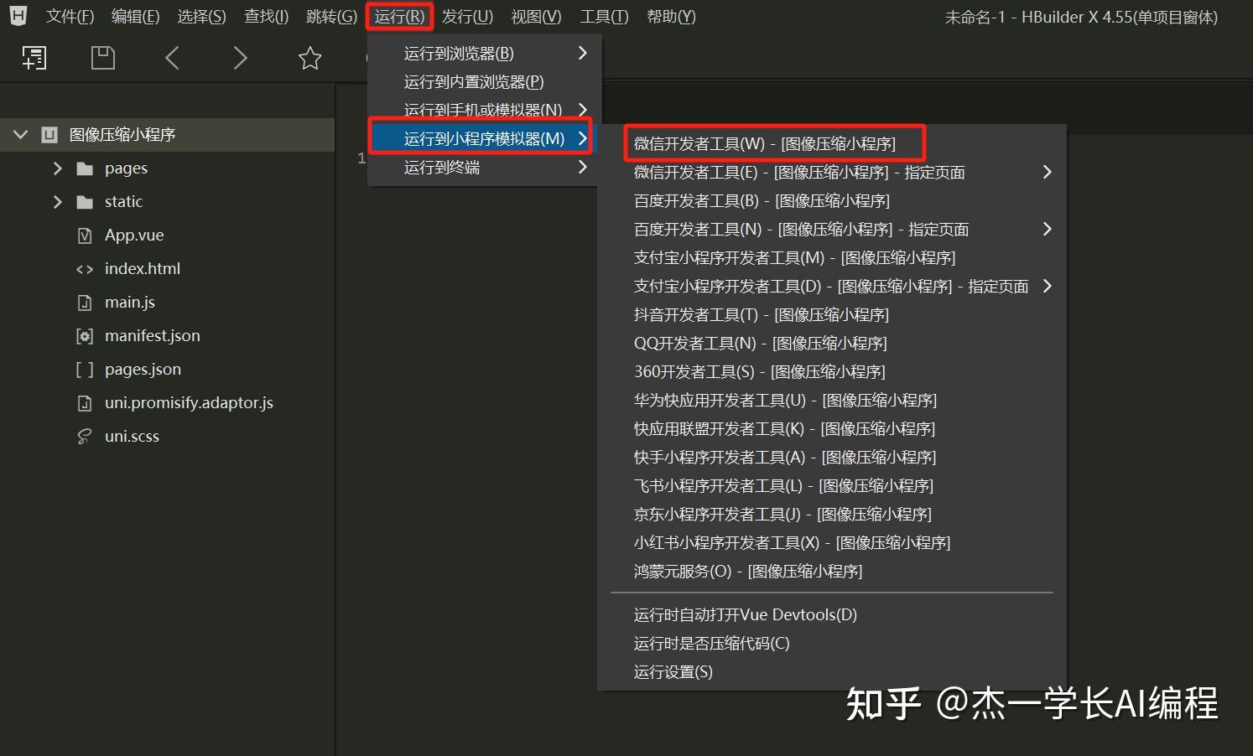Click the index.html file icon
Image resolution: width=1253 pixels, height=756 pixels.
pos(85,269)
